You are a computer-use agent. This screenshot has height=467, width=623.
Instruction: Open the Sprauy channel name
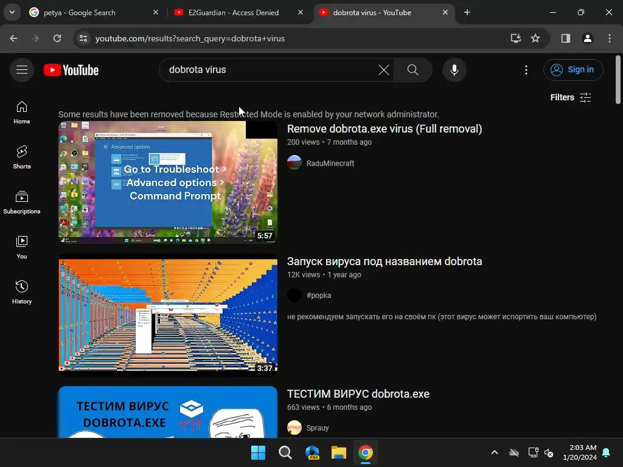[318, 428]
